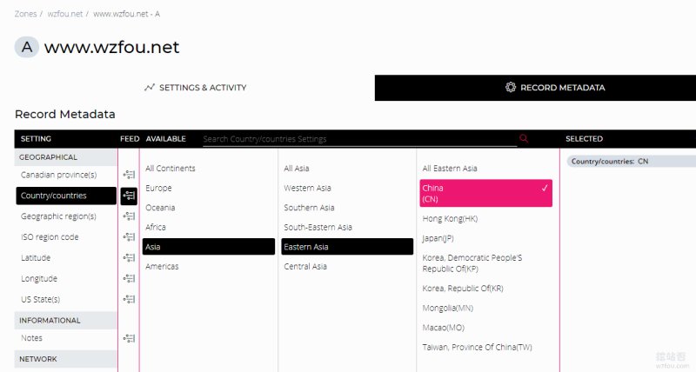Click the feed icon beside Canadian province(s)

[129, 175]
